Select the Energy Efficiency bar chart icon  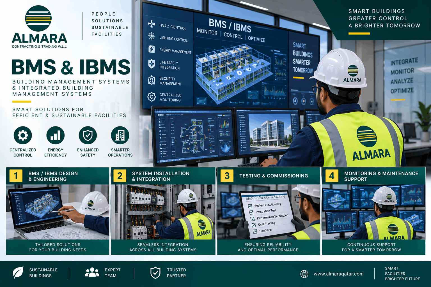click(56, 135)
